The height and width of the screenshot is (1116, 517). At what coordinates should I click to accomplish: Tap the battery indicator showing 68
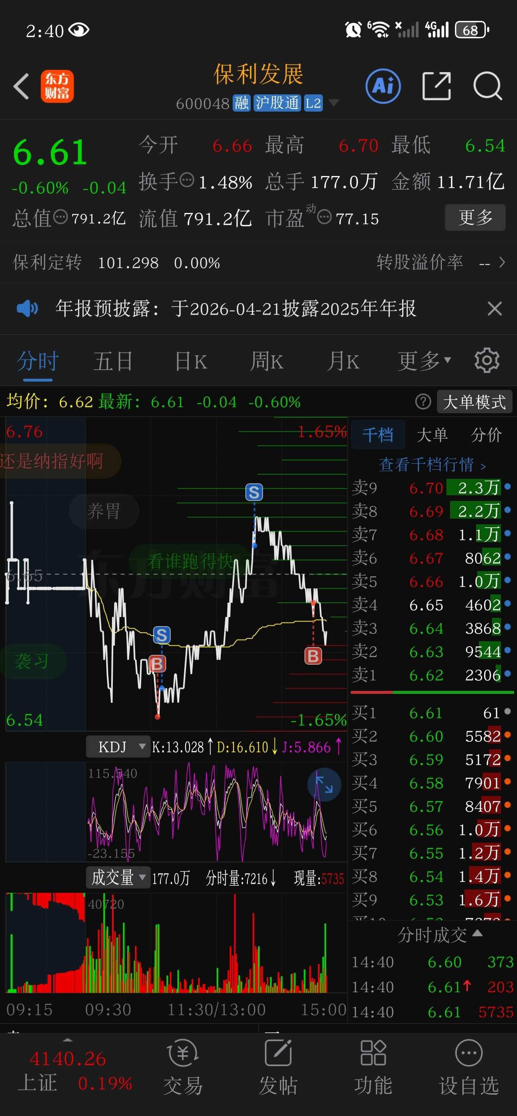pyautogui.click(x=471, y=30)
